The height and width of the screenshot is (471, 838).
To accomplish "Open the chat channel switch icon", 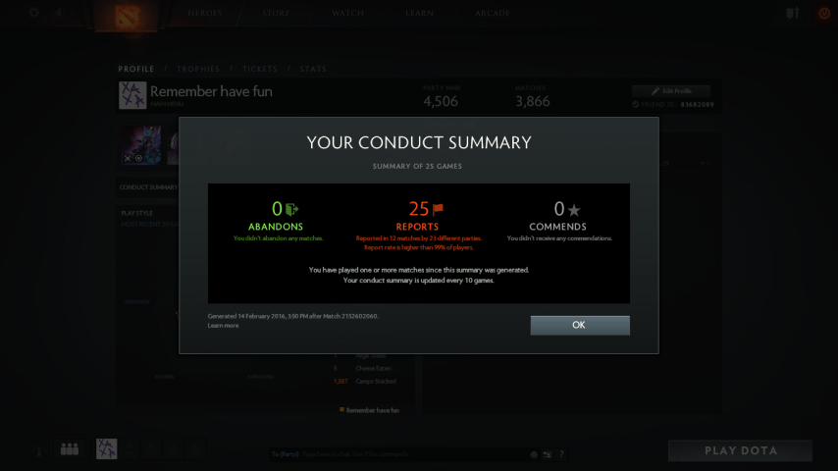I will click(548, 454).
